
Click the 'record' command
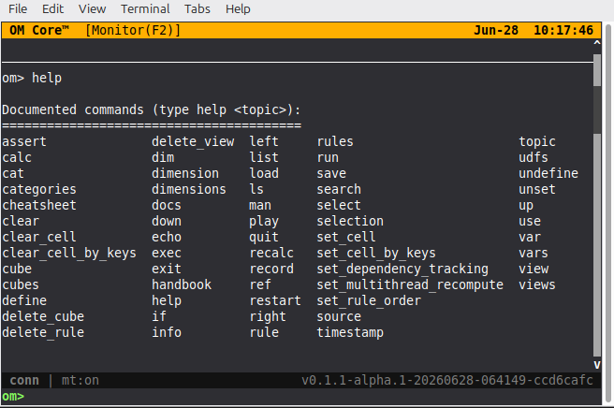tap(271, 269)
